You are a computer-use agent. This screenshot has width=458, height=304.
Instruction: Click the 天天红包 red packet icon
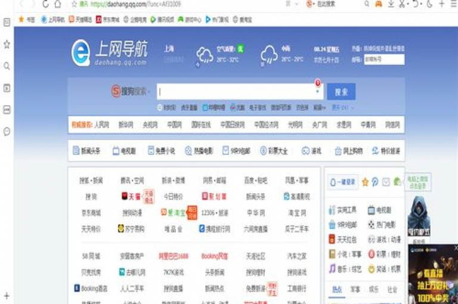tap(332, 239)
